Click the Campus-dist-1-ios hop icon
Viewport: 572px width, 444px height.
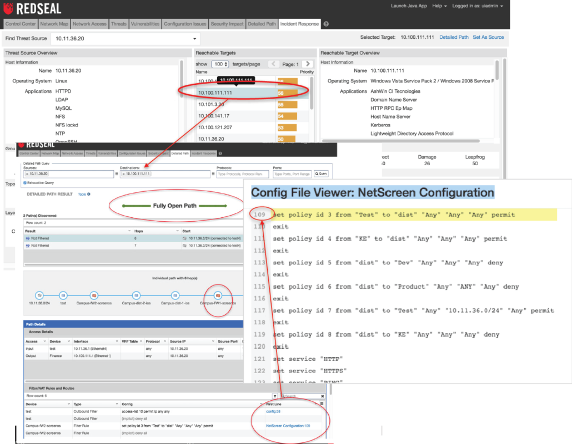[x=175, y=295]
